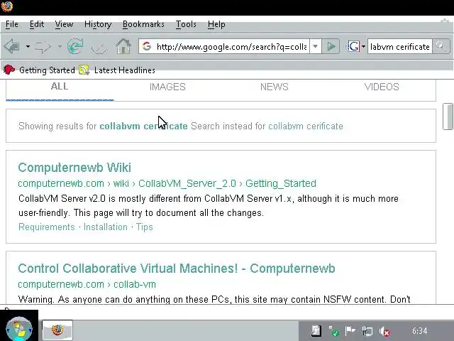Open the Requirements sitelink
454x341 pixels.
pos(47,227)
